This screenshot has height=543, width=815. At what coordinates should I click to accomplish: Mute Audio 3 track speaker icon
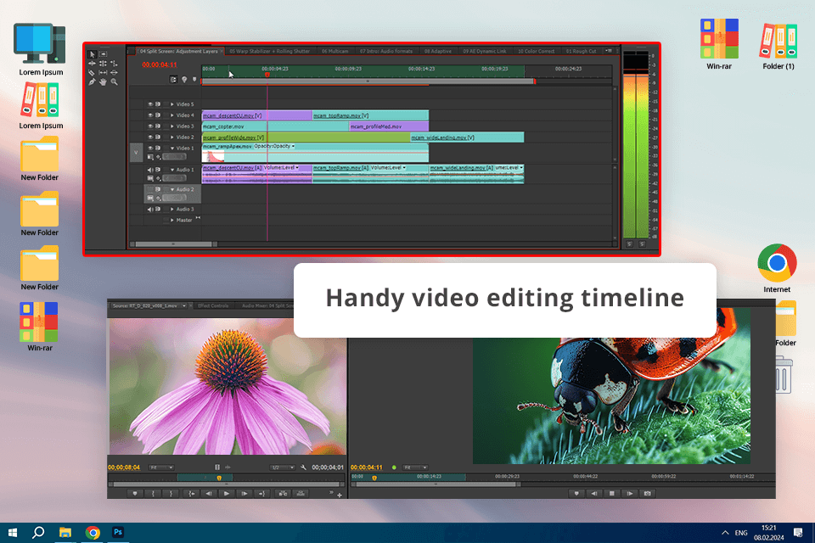tap(150, 209)
